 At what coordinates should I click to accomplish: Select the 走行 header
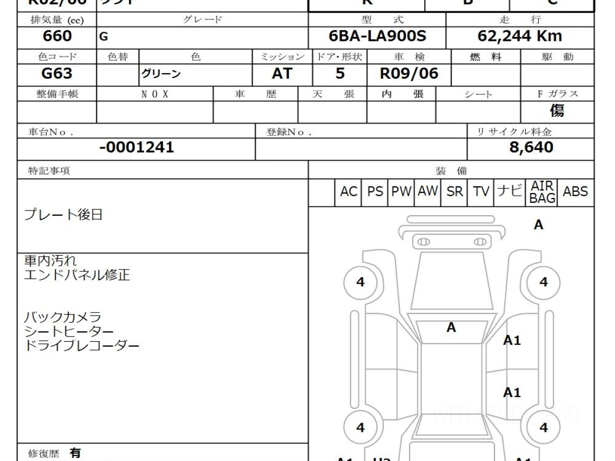[x=520, y=20]
